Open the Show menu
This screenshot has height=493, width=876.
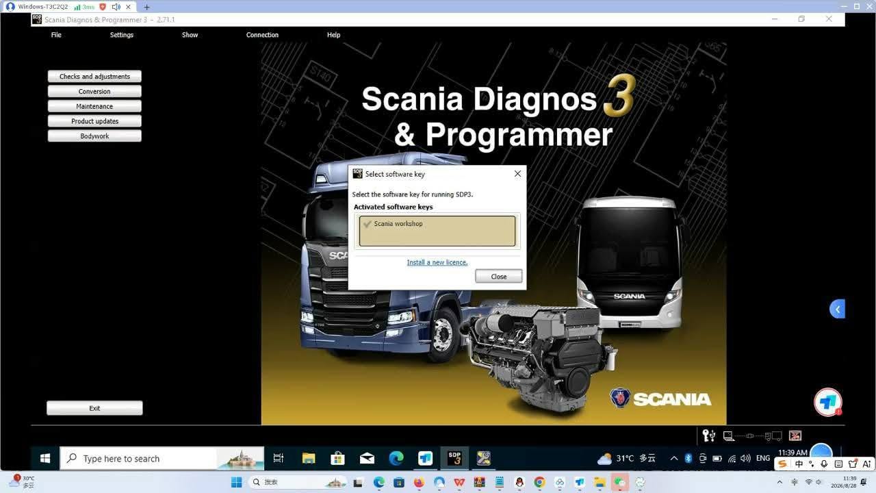(x=190, y=35)
